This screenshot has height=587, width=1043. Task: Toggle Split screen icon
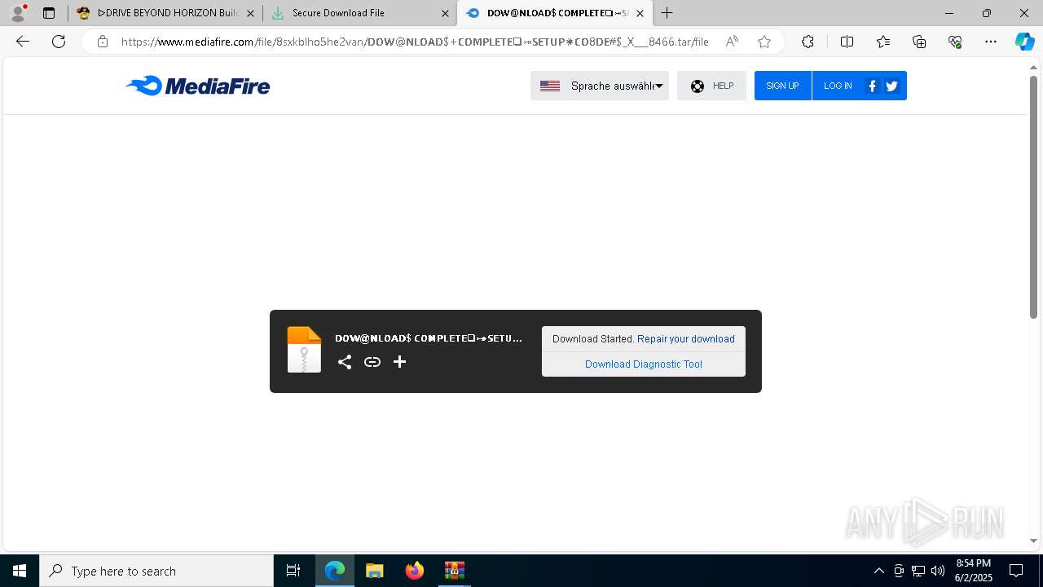point(847,42)
